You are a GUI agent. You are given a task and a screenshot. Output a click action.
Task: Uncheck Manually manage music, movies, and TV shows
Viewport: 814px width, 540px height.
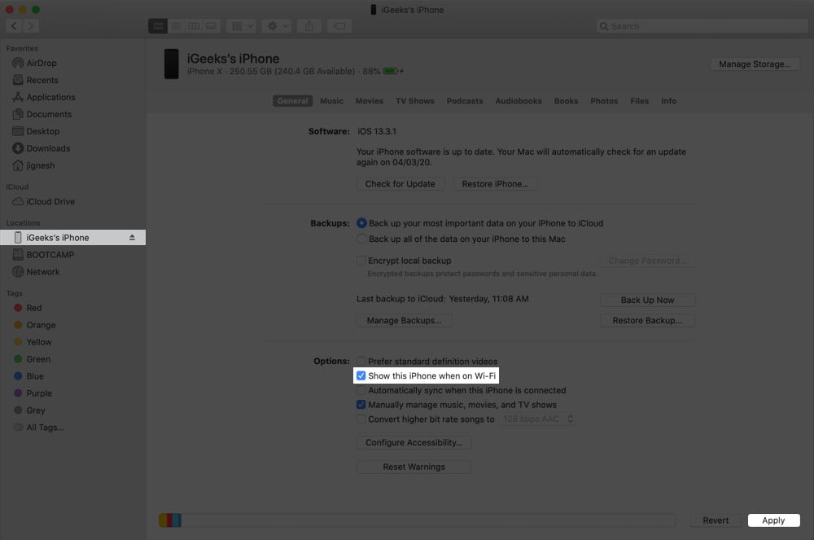click(x=361, y=405)
